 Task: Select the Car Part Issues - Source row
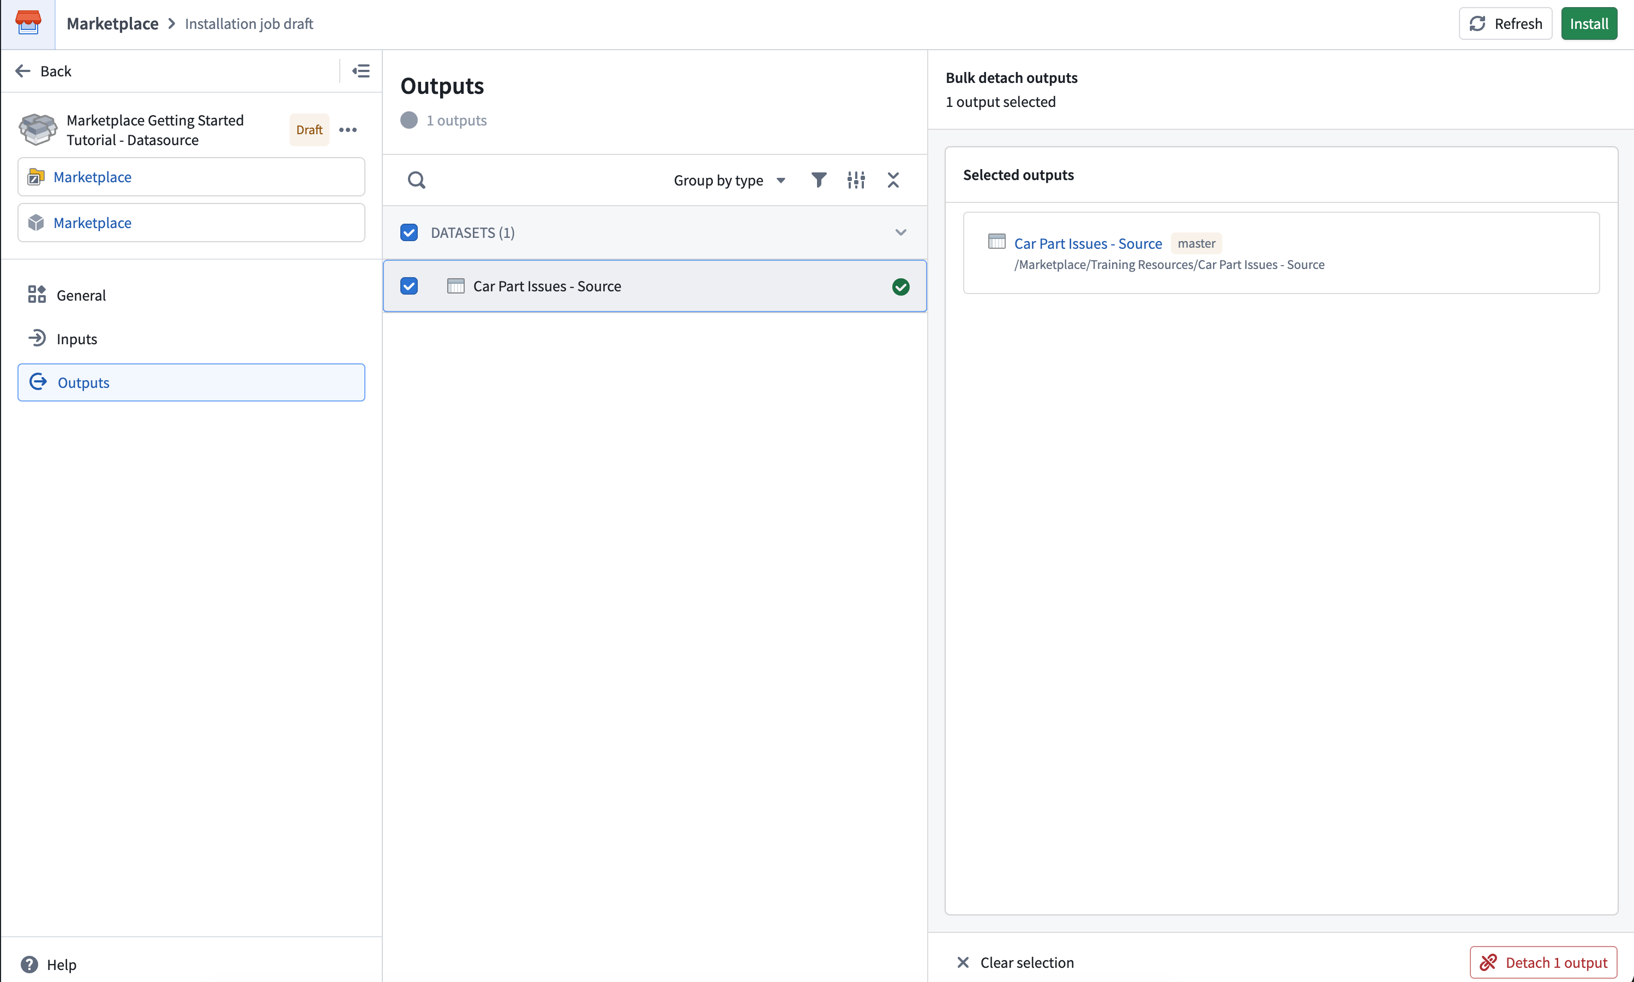click(654, 286)
